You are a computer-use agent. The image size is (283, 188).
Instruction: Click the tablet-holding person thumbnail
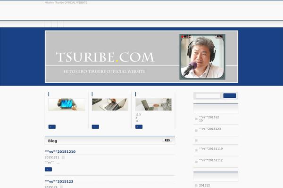click(x=67, y=104)
